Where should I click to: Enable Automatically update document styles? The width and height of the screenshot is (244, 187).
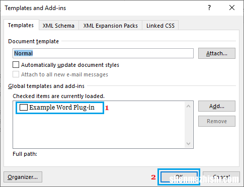pyautogui.click(x=16, y=65)
